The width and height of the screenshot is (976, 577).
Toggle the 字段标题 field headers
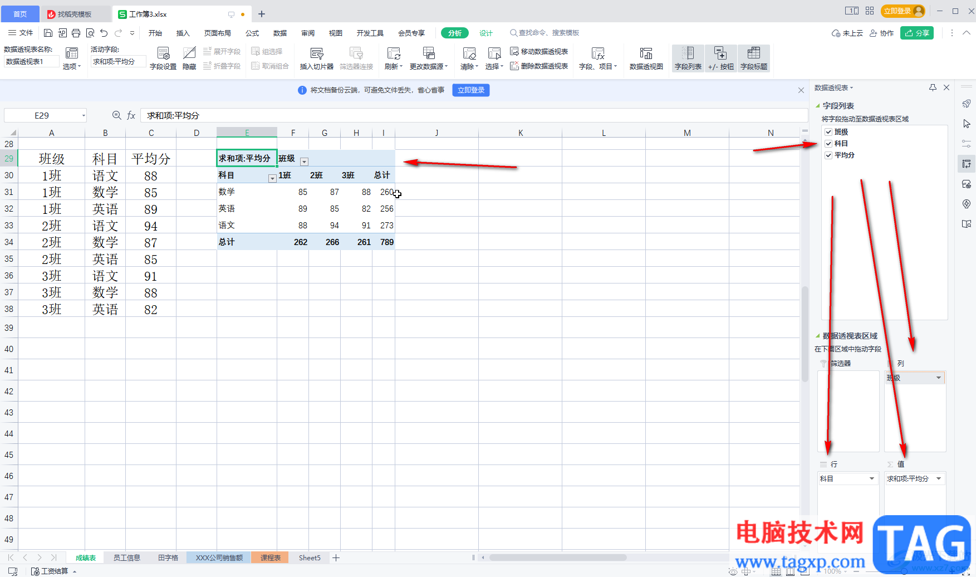coord(754,58)
